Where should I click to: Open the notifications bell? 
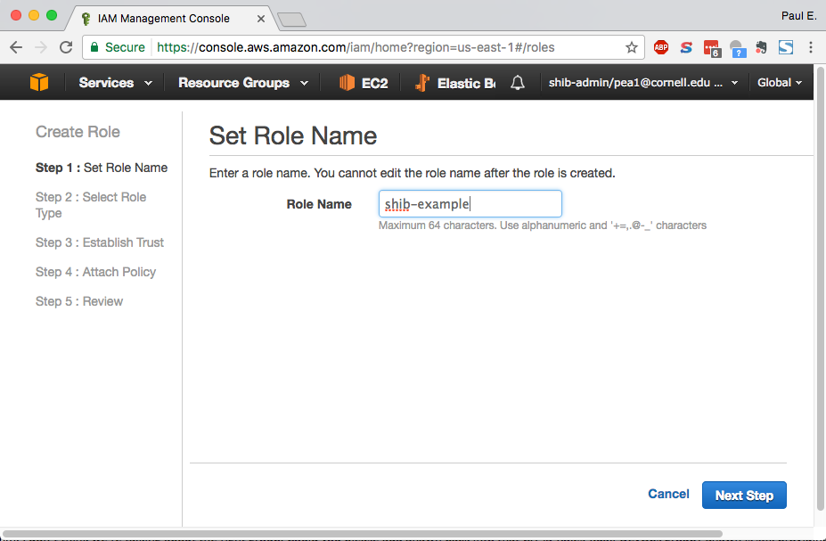[518, 82]
